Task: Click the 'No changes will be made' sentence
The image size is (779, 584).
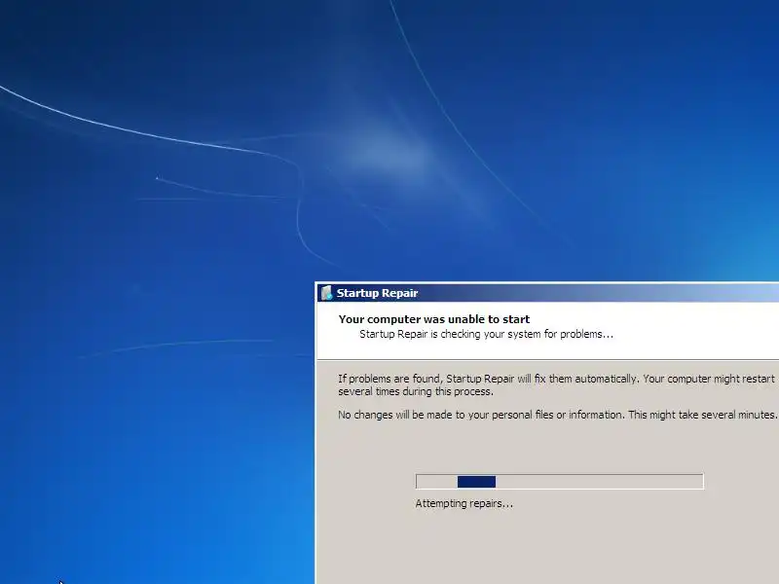Action: pos(557,415)
